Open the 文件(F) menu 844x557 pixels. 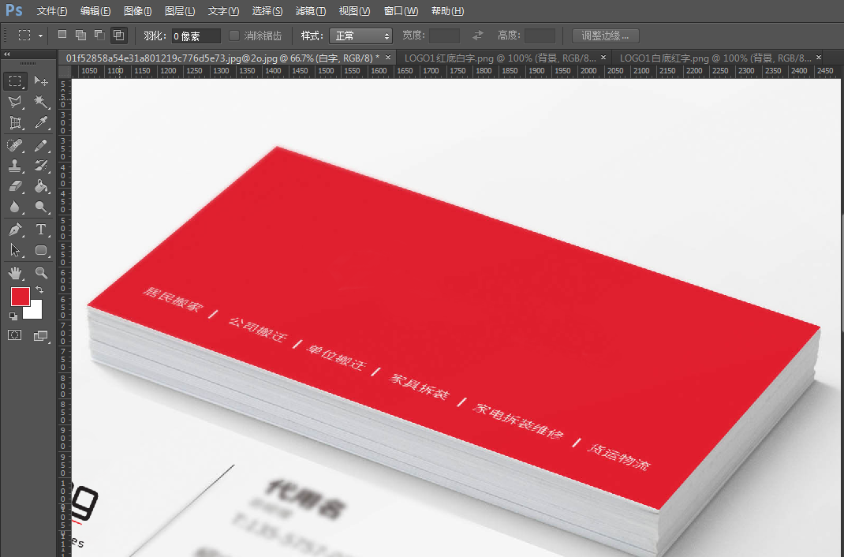click(52, 11)
